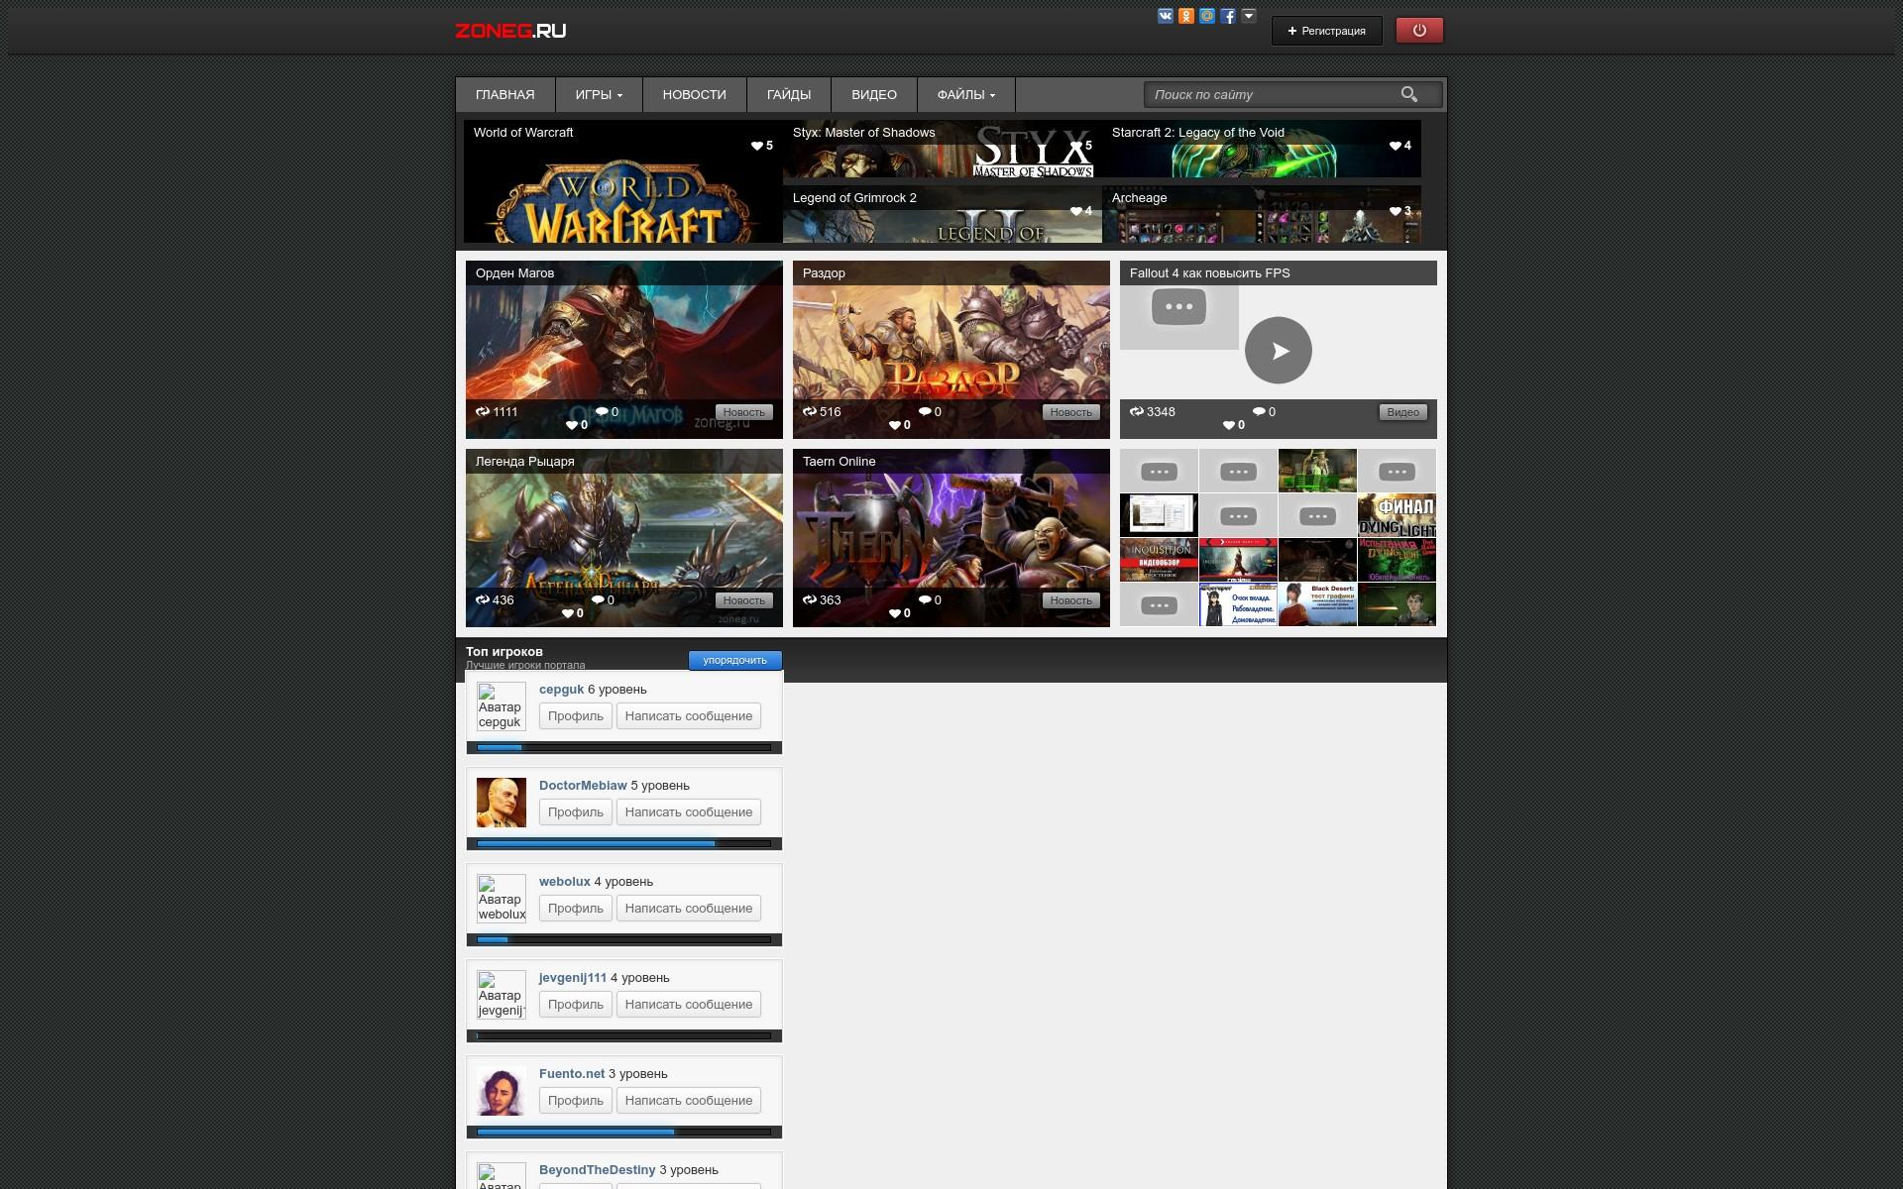This screenshot has height=1189, width=1903.
Task: Click the search magnifier icon
Action: (x=1409, y=94)
